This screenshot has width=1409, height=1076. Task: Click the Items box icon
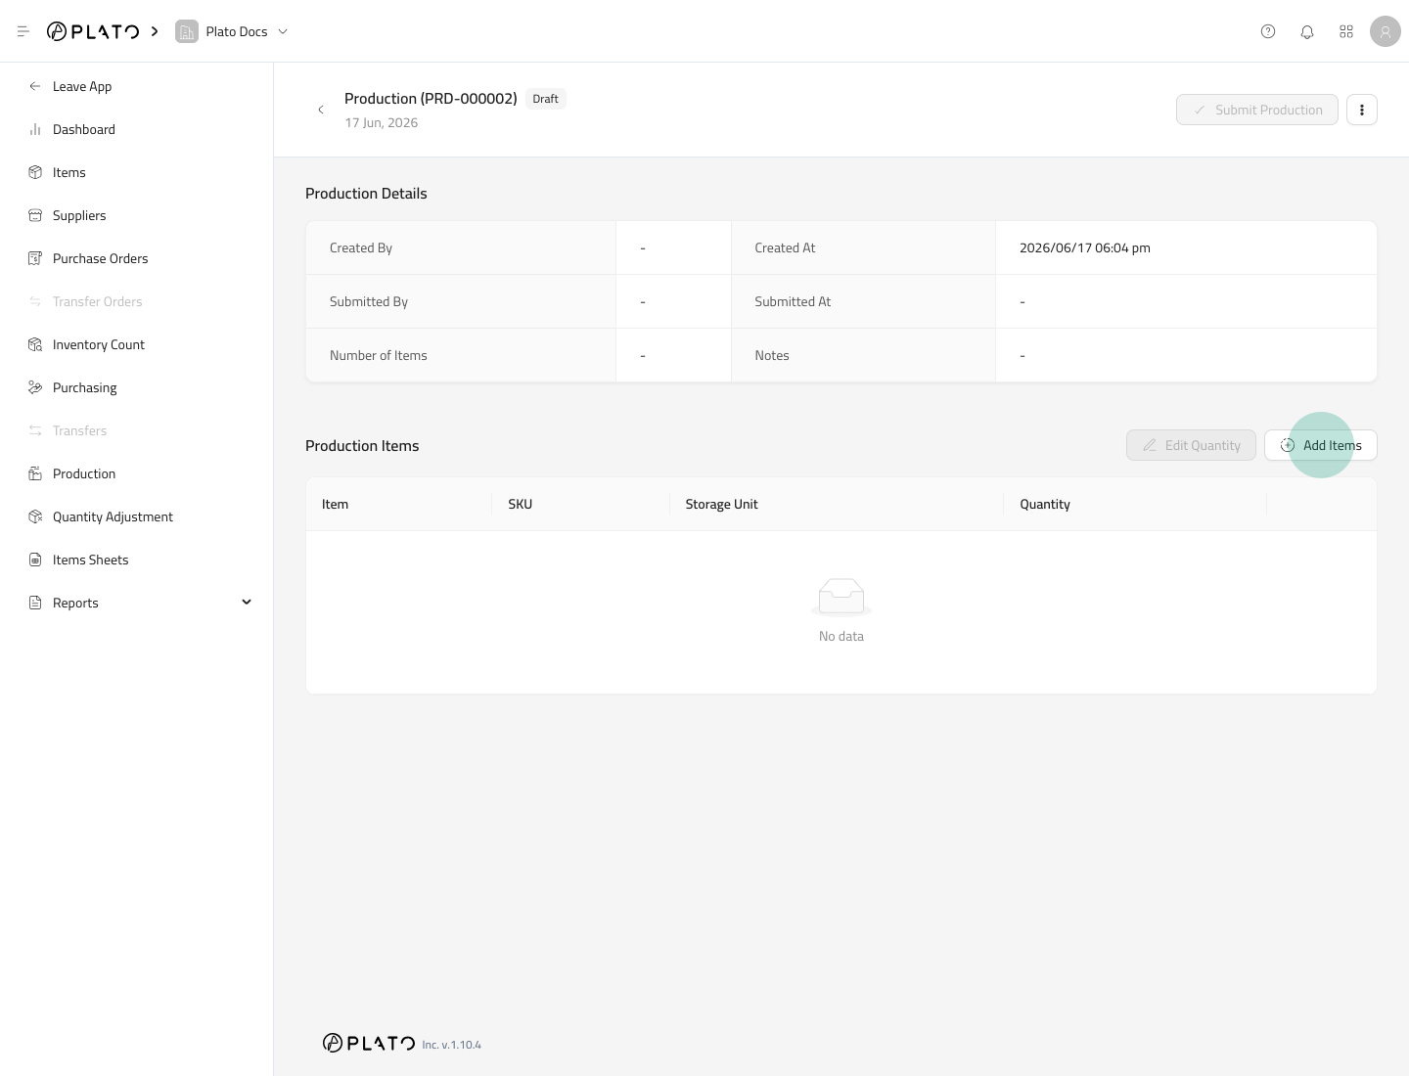[35, 172]
